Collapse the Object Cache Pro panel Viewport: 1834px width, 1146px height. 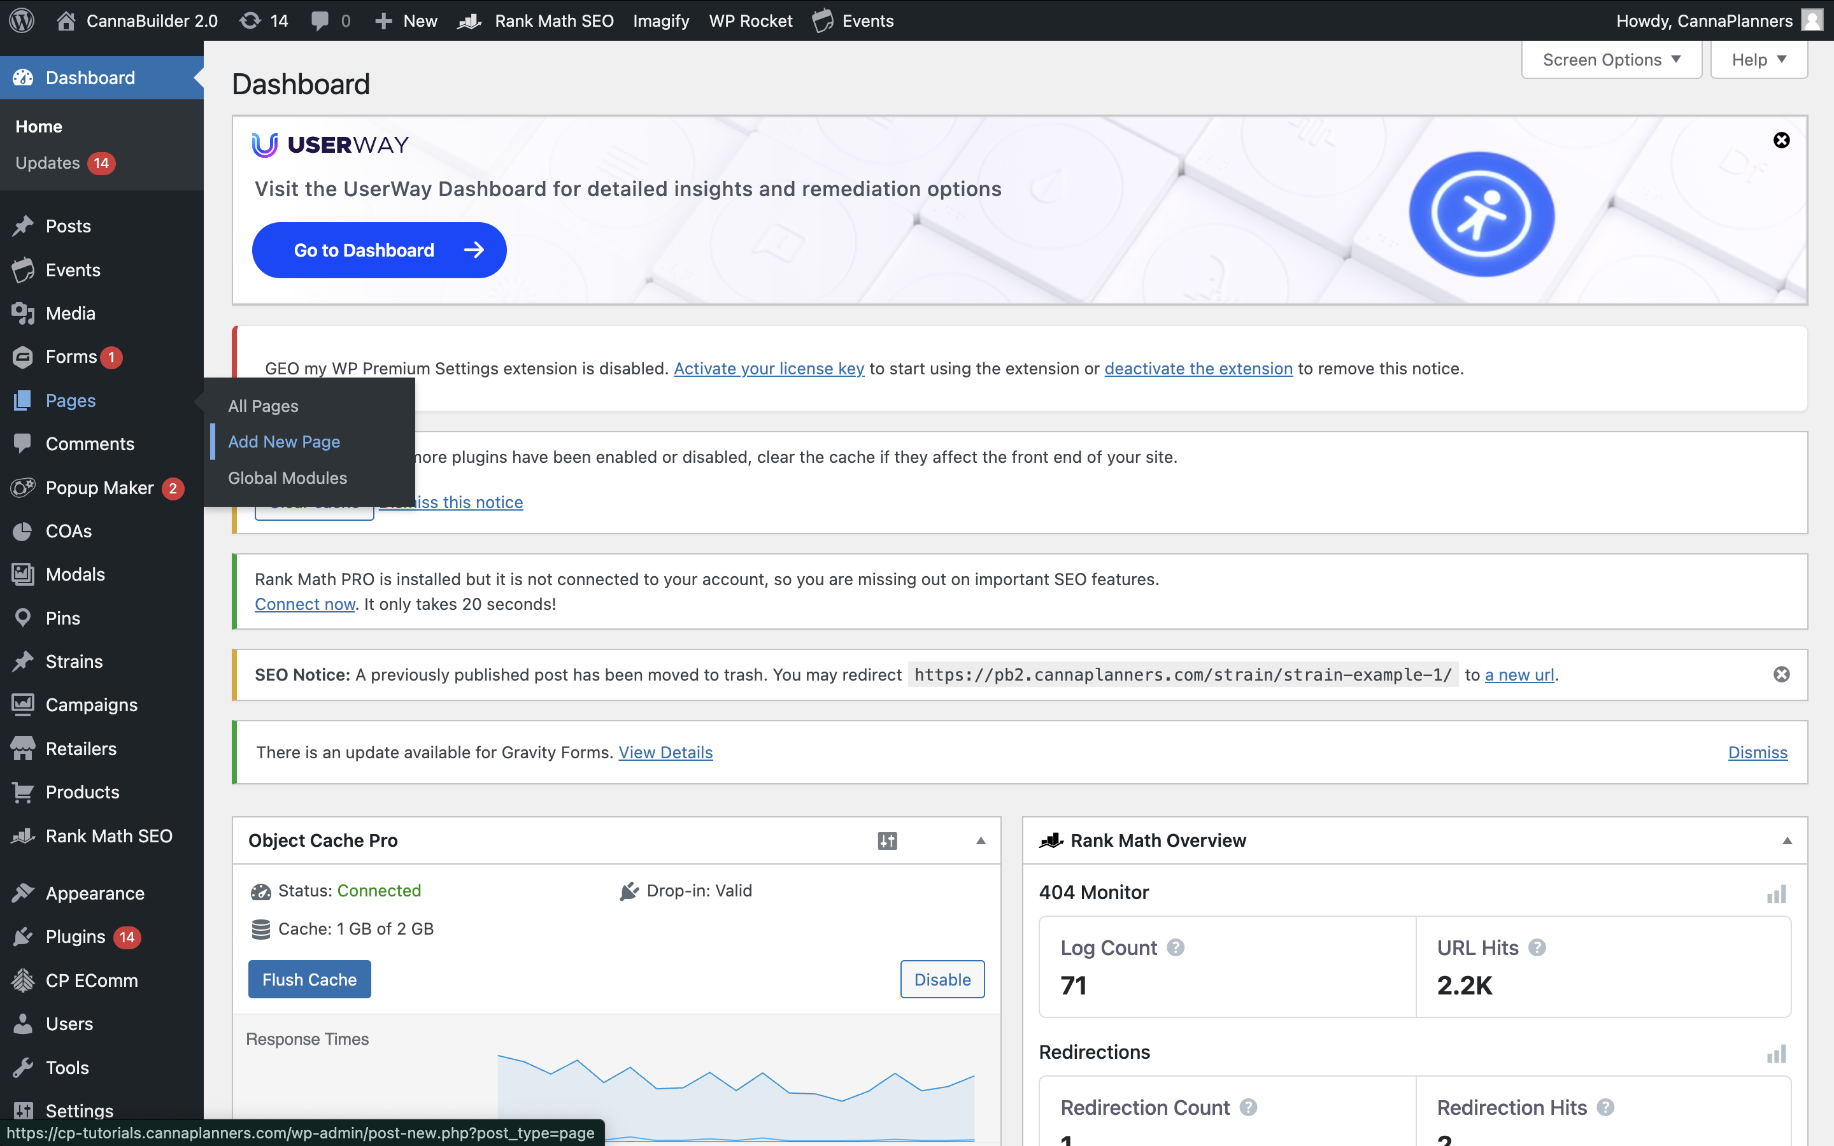point(981,840)
